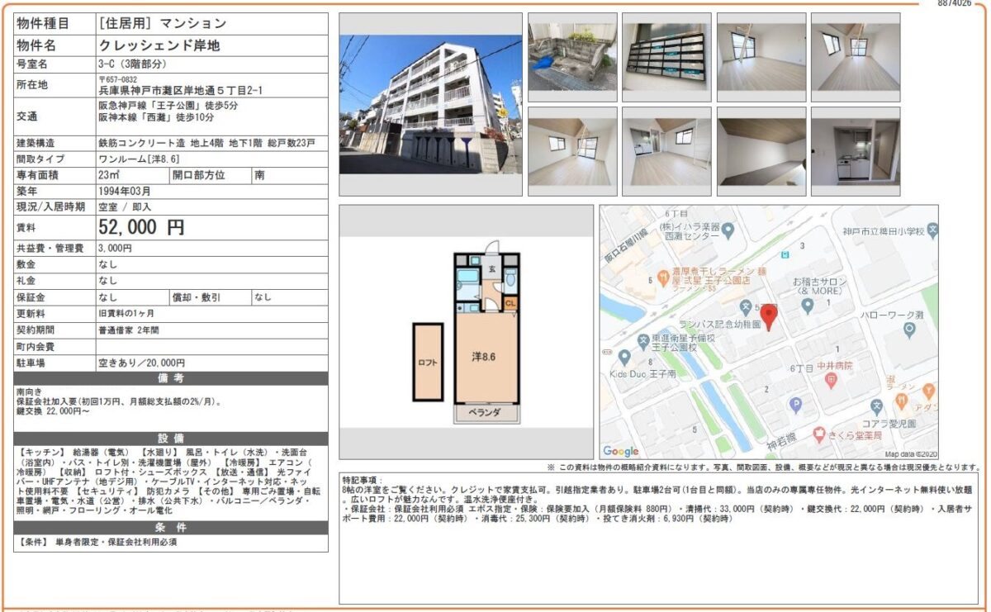
Task: Click the さくら堂薬局 pharmacy map marker
Action: point(818,434)
